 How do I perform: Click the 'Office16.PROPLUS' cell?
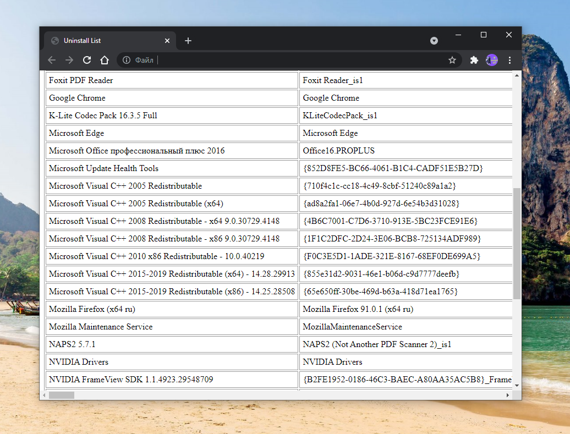pyautogui.click(x=405, y=151)
